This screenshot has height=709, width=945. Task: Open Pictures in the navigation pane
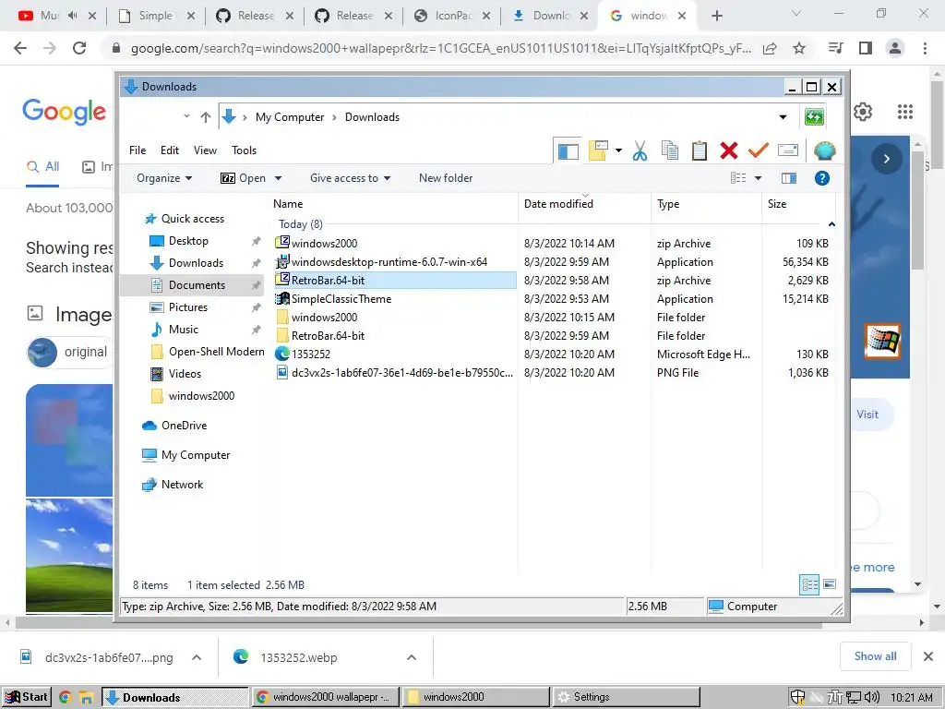point(187,306)
